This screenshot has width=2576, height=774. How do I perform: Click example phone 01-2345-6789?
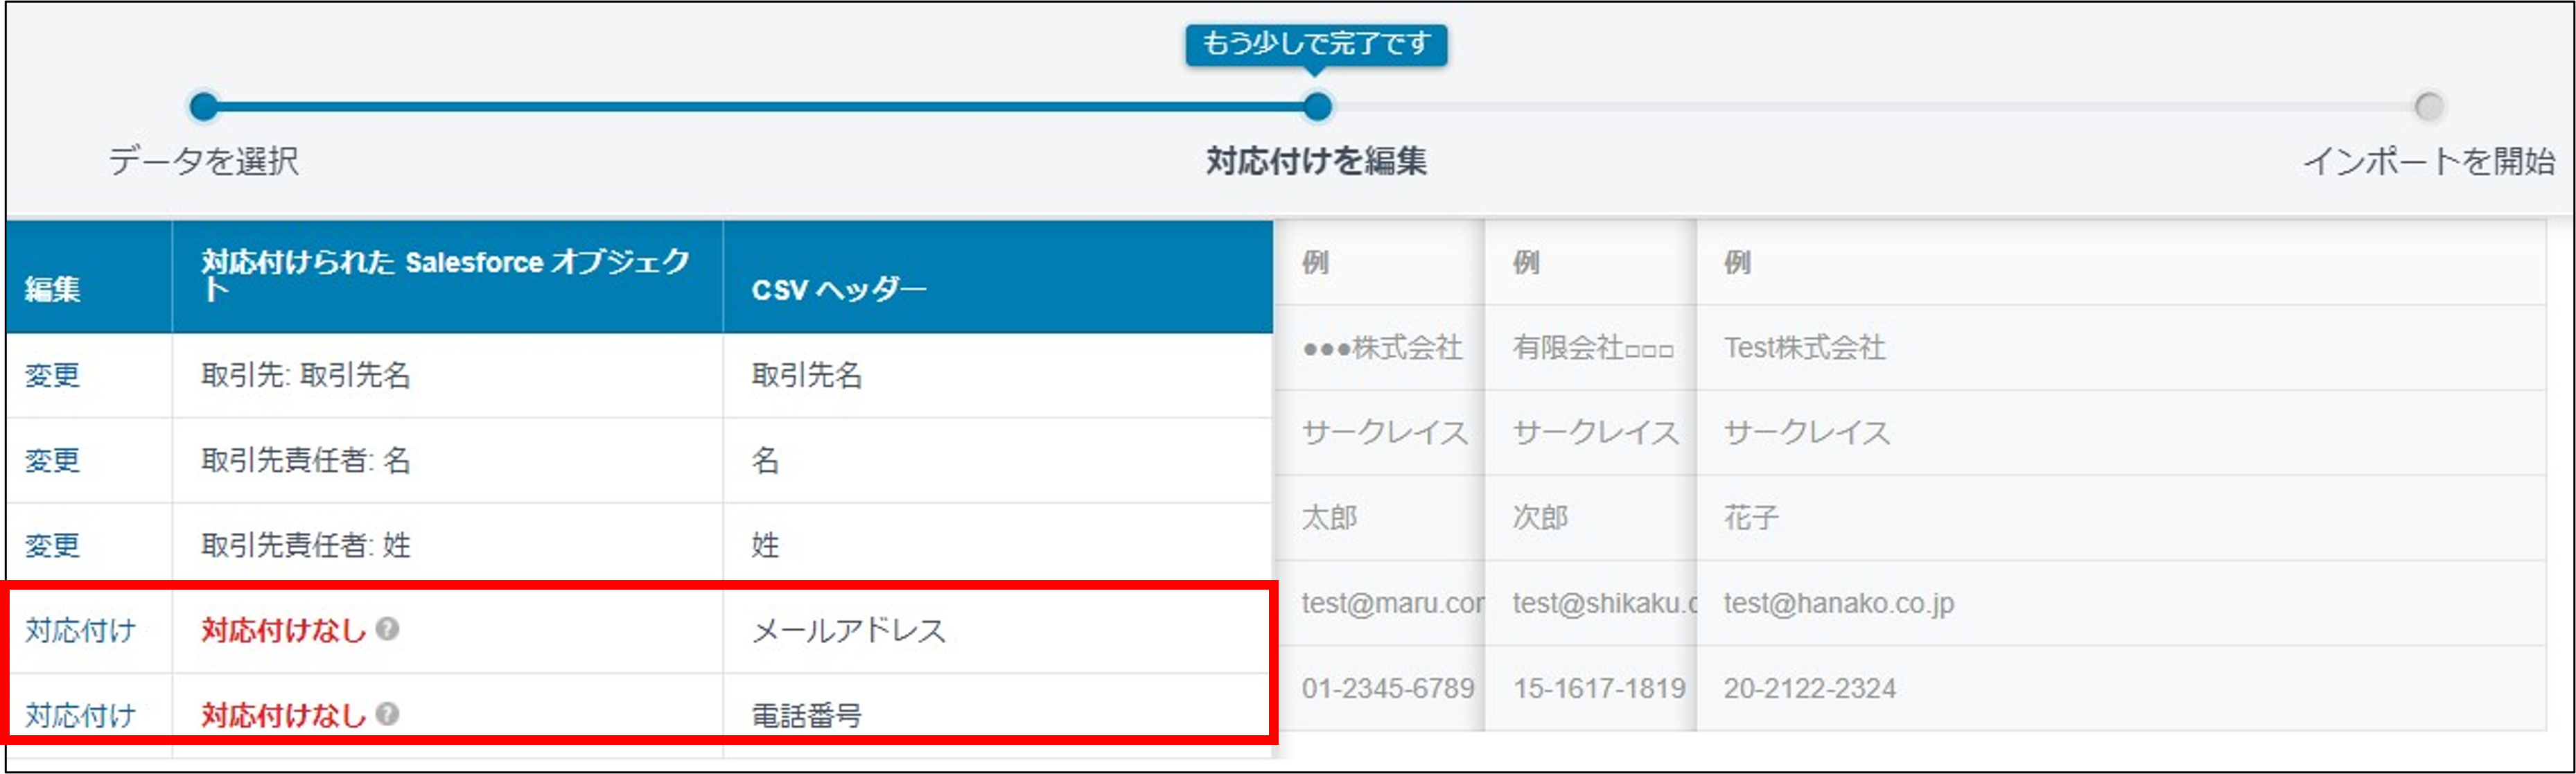coord(1388,688)
